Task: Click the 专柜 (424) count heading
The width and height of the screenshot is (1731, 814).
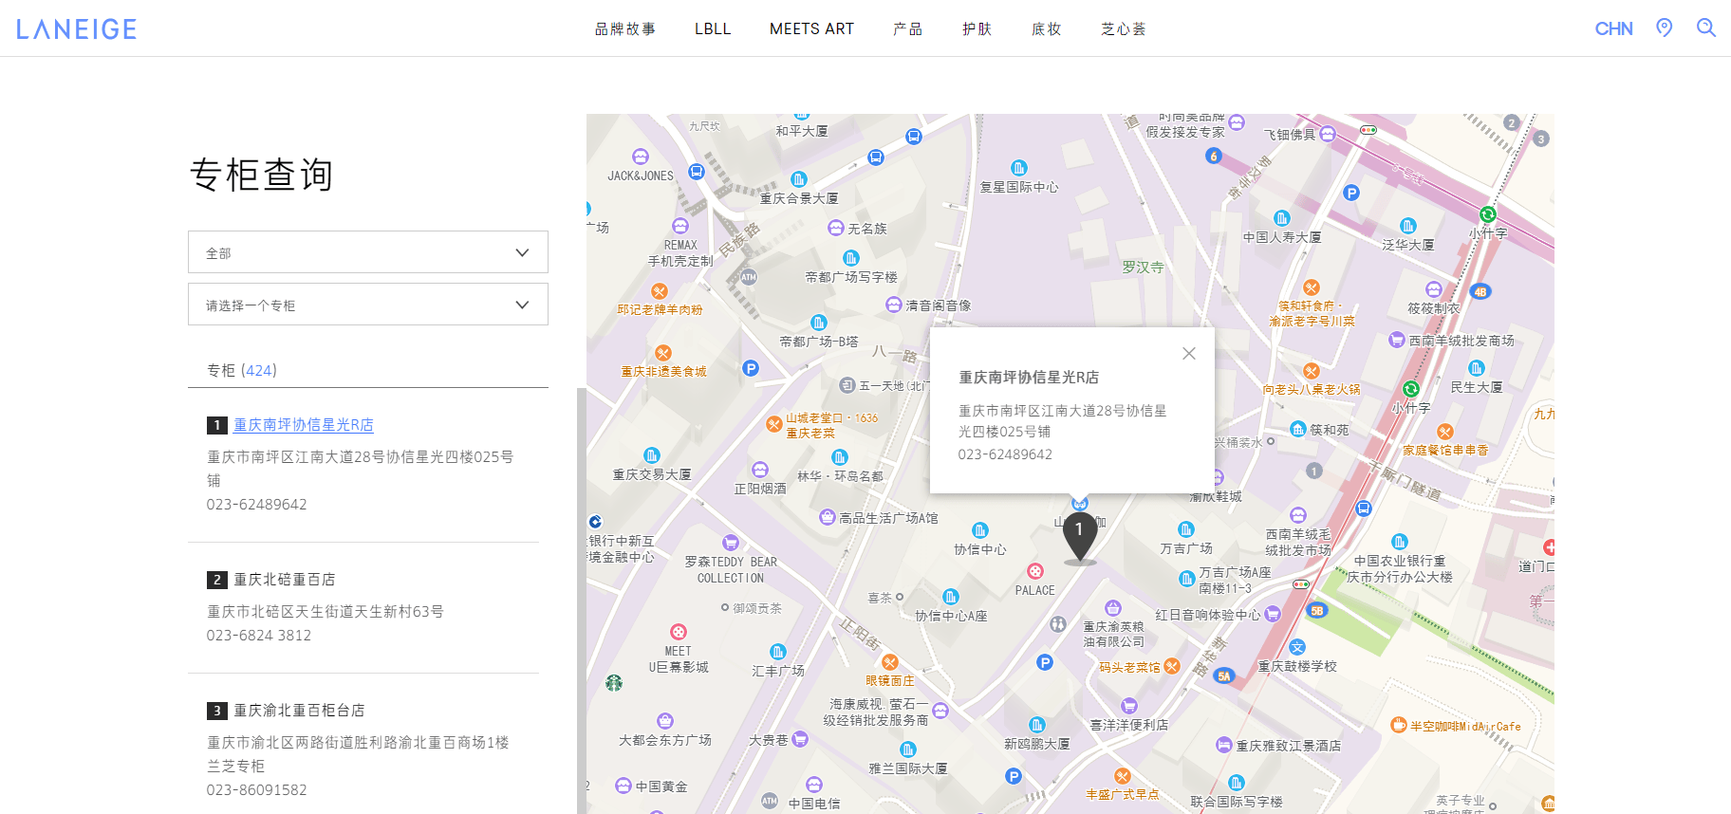Action: point(242,370)
